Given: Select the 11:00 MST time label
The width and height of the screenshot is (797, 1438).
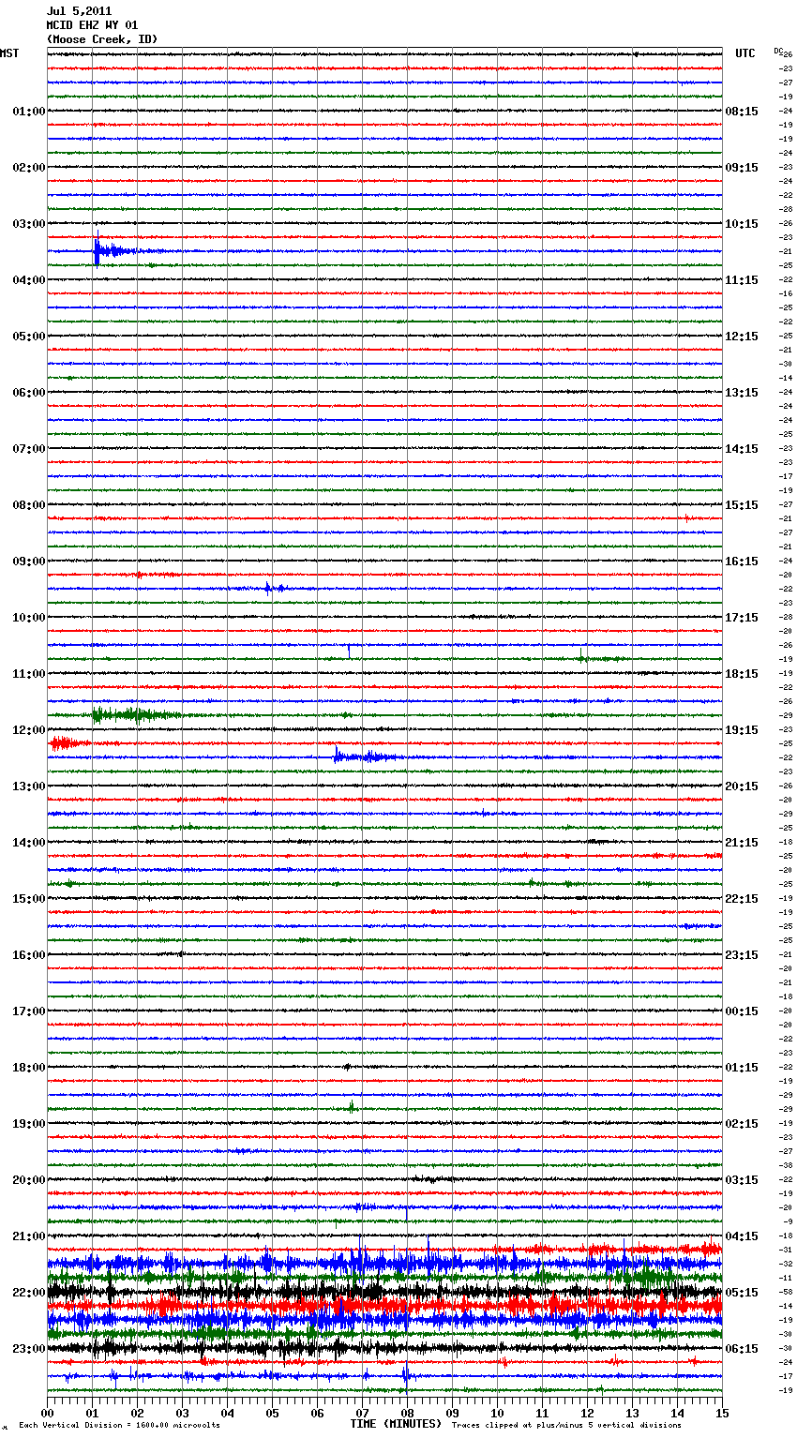Looking at the screenshot, I should [x=29, y=674].
